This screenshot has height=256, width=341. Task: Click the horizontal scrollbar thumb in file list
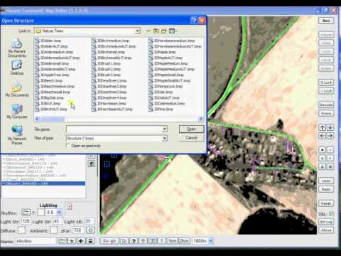pyautogui.click(x=53, y=119)
